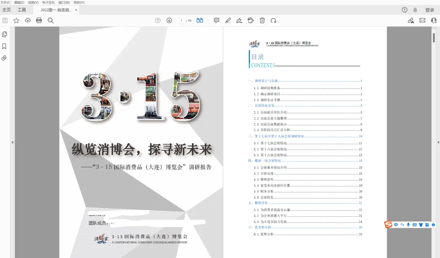Screen dimensions: 440x258
Task: Close the 2022国一 document tab
Action: pyautogui.click(x=76, y=10)
